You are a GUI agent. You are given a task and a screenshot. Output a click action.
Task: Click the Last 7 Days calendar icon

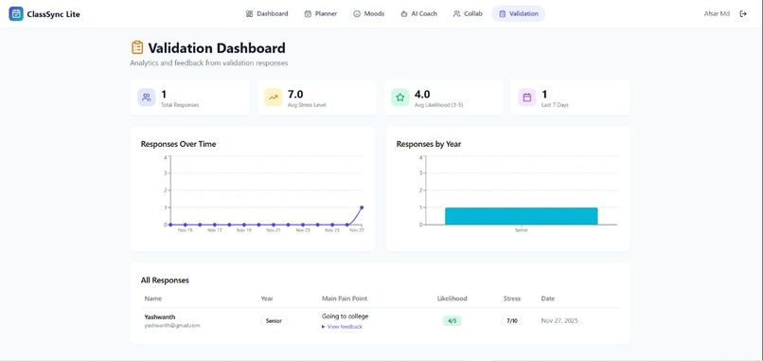click(527, 98)
